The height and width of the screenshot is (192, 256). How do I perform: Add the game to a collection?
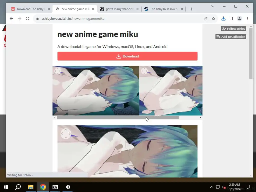pyautogui.click(x=231, y=37)
